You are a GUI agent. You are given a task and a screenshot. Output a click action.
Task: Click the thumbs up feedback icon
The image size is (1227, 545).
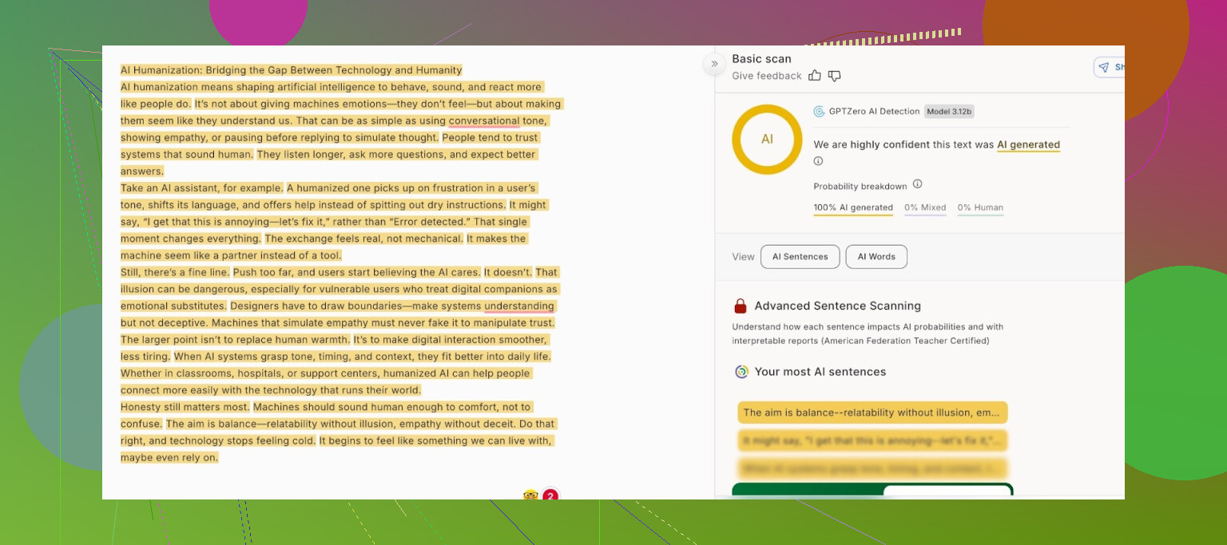(815, 76)
